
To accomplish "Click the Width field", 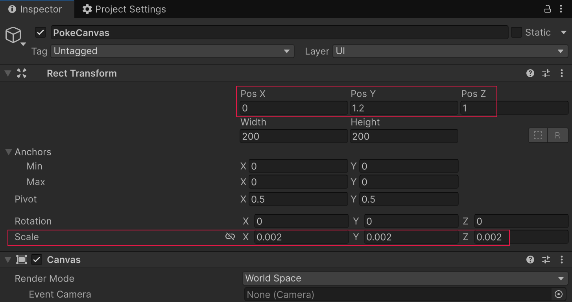I will (294, 136).
